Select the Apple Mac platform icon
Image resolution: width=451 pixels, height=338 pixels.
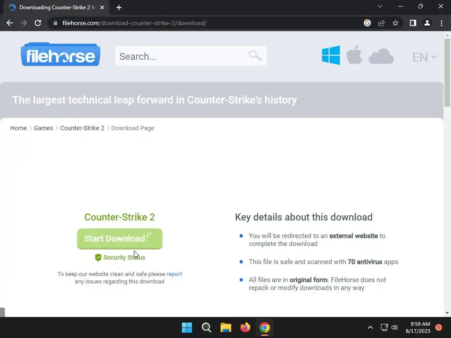click(354, 55)
